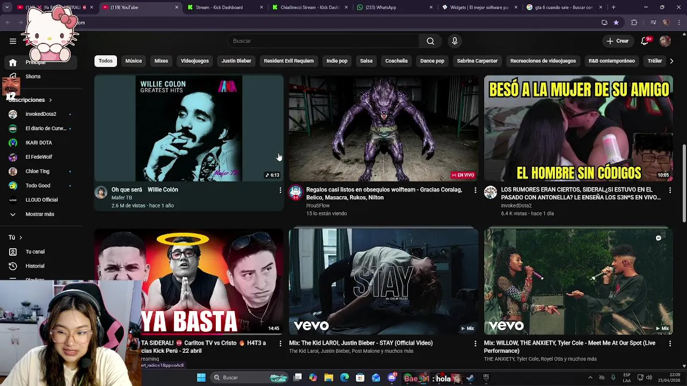The image size is (687, 386).
Task: Open options menu for Regalos casi listos livestream
Action: pyautogui.click(x=475, y=190)
